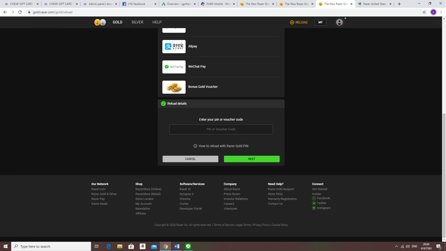Screen dimensions: 446x251
Task: Click the RELOAD button in header
Action: pos(299,22)
